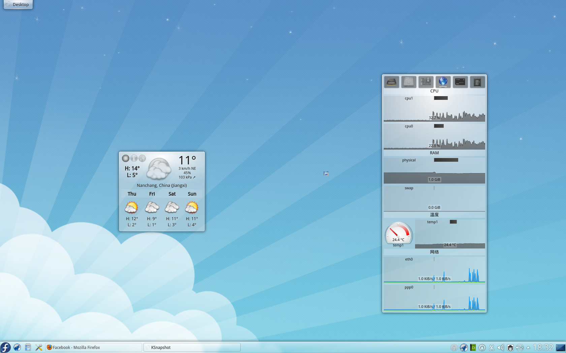Click the 'Sat' day label

(172, 194)
